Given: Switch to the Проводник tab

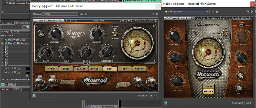Looking at the screenshot, I should (7, 23).
